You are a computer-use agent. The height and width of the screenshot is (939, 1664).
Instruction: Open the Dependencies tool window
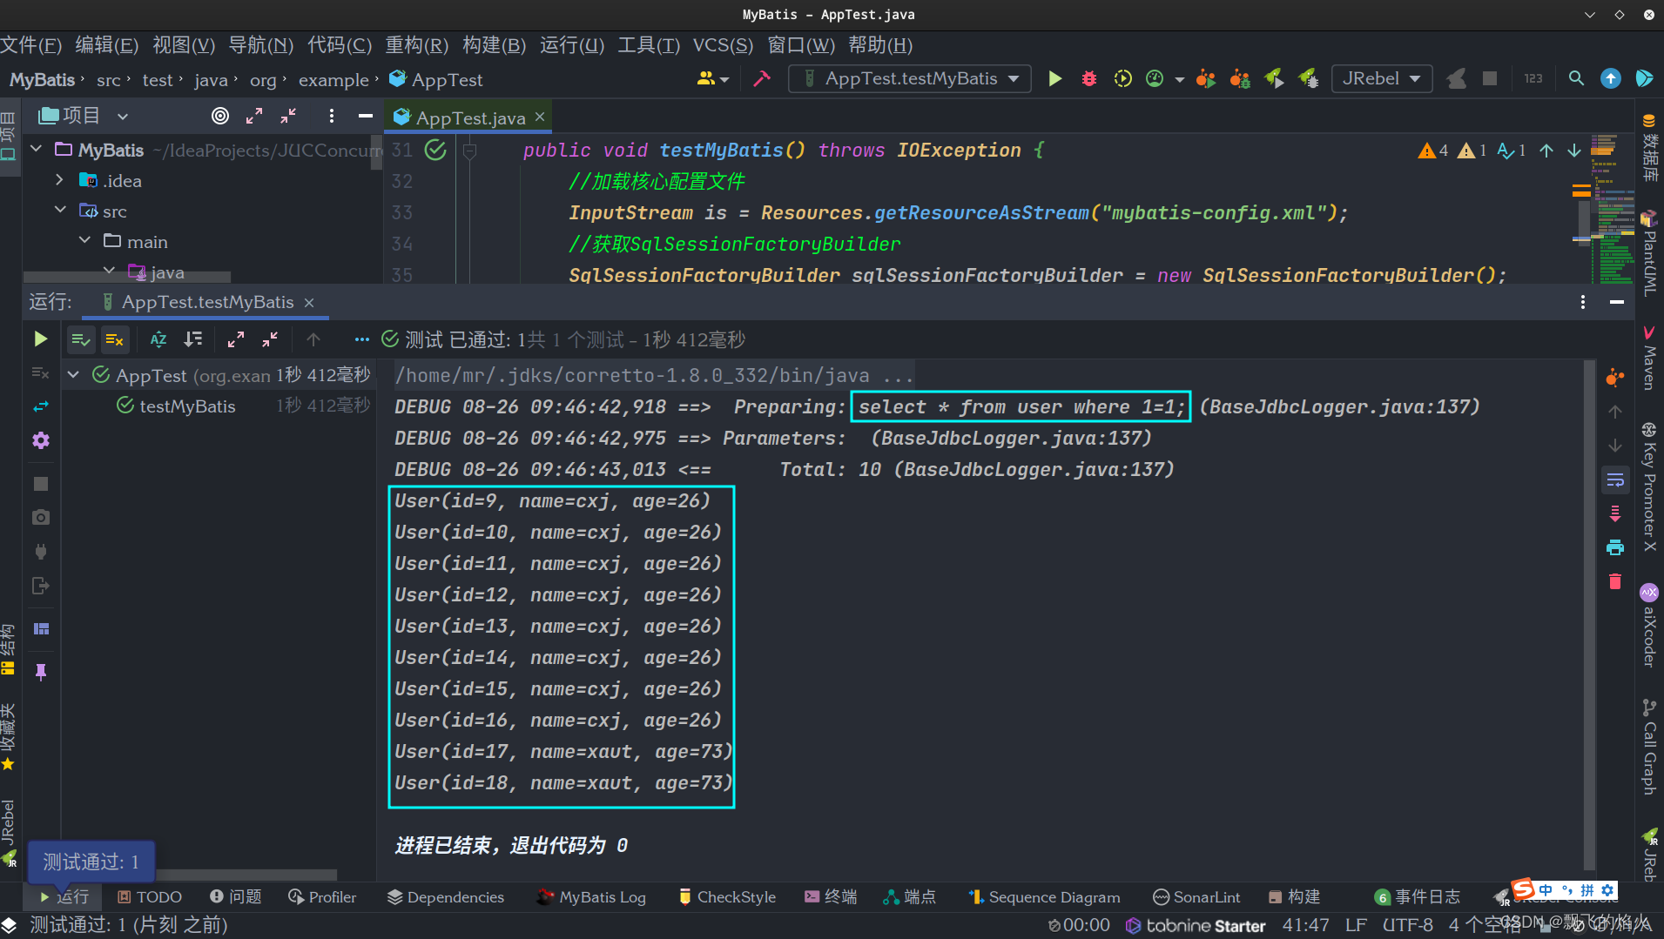coord(446,897)
